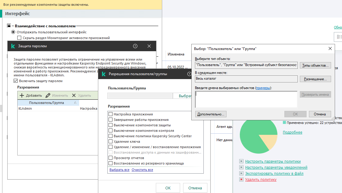
Task: Click the Выбрать все link
Action: [x=119, y=170]
